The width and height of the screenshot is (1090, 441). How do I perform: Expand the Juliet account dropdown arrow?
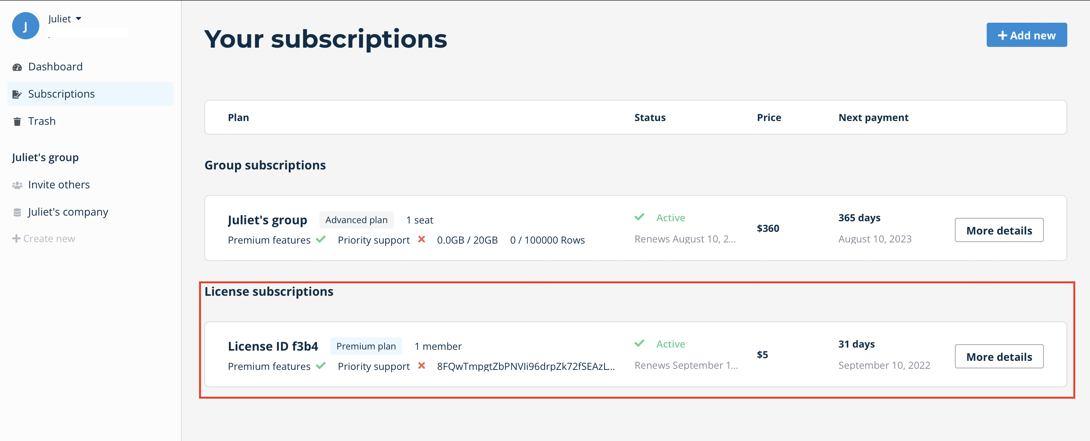(79, 19)
